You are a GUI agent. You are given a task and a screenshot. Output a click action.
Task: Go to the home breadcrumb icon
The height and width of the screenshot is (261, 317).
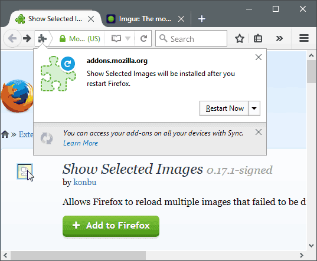[x=5, y=134]
